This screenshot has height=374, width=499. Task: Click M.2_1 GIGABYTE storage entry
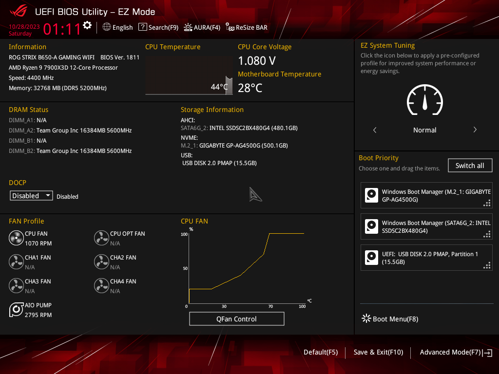click(234, 145)
